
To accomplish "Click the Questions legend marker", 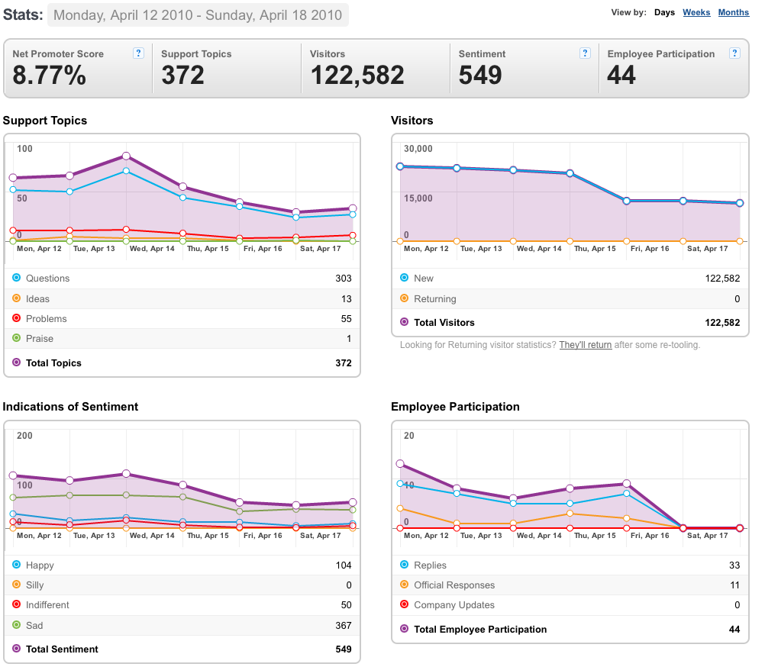I will (17, 278).
